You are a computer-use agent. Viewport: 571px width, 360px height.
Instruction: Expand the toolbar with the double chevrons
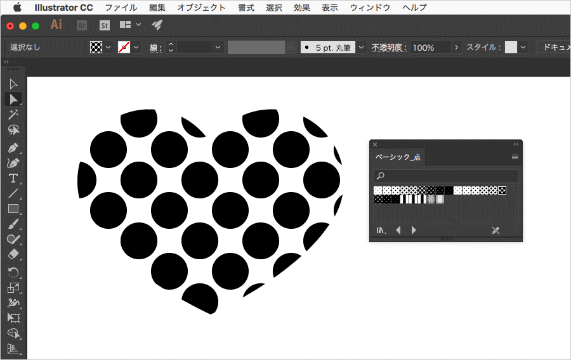tap(6, 62)
